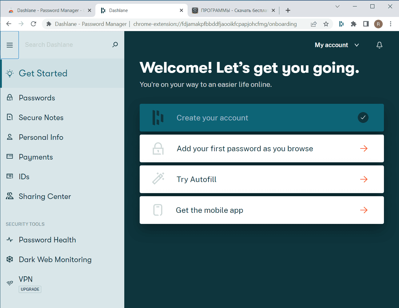Screen dimensions: 399x308
Task: Click the Dashlane logo on account card
Action: tap(158, 118)
